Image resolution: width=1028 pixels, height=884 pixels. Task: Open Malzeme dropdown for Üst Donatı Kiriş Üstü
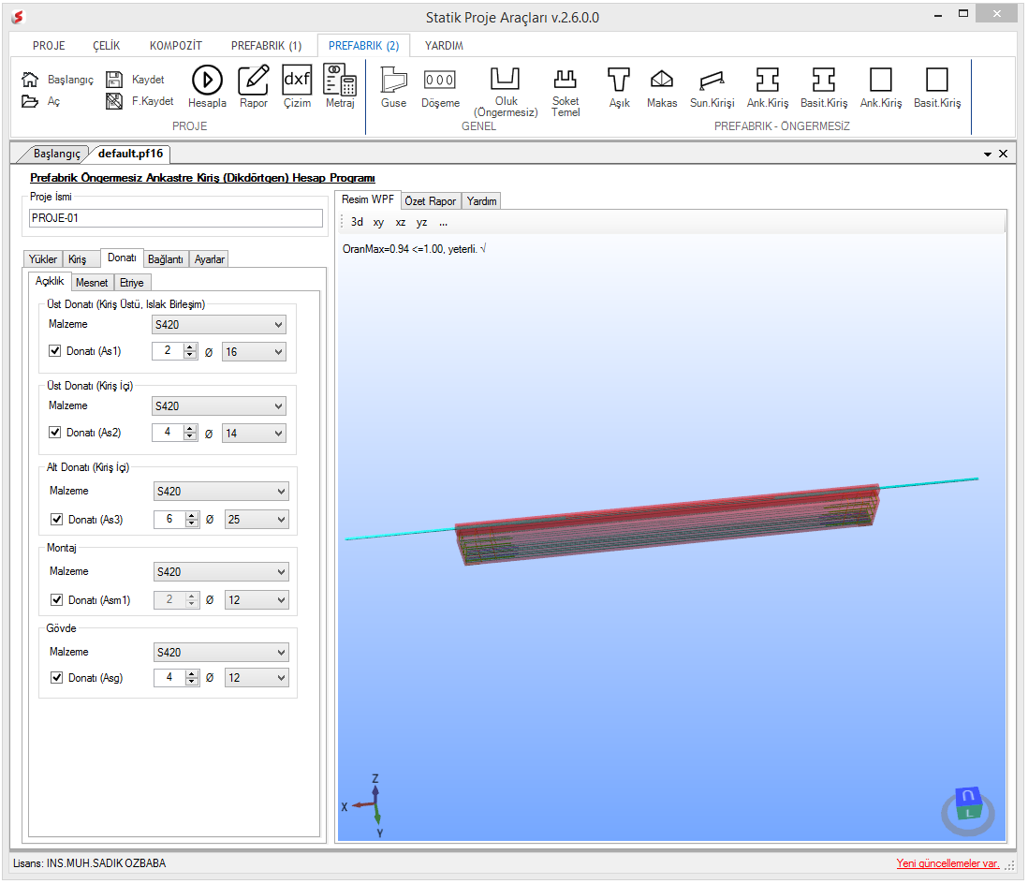[x=219, y=325]
